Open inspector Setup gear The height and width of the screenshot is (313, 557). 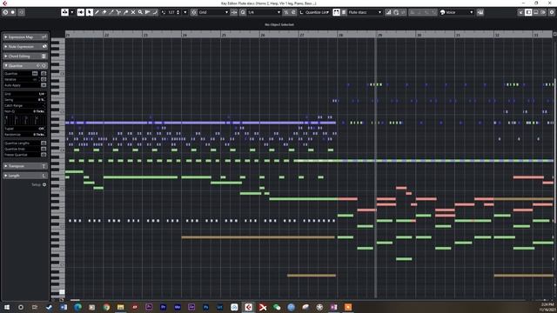(x=44, y=184)
